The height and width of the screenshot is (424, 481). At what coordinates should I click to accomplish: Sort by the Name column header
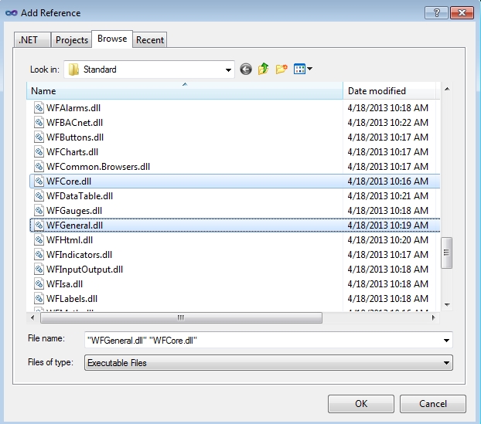click(185, 90)
